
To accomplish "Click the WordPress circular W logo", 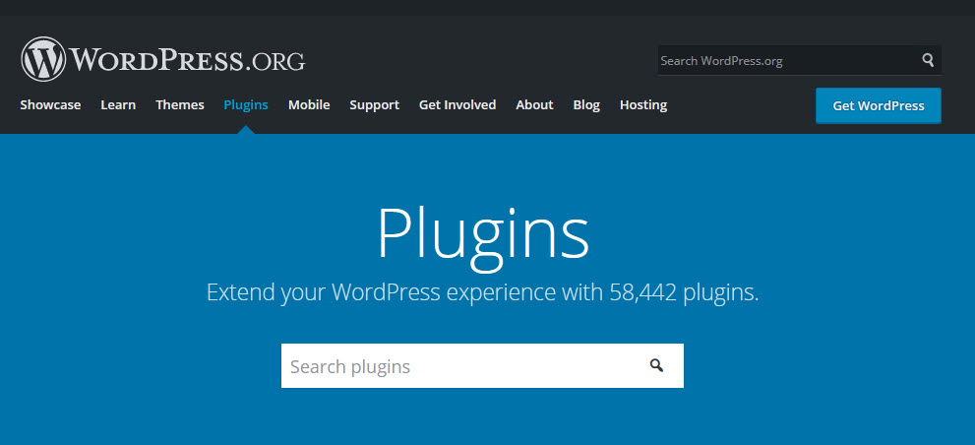I will tap(42, 59).
